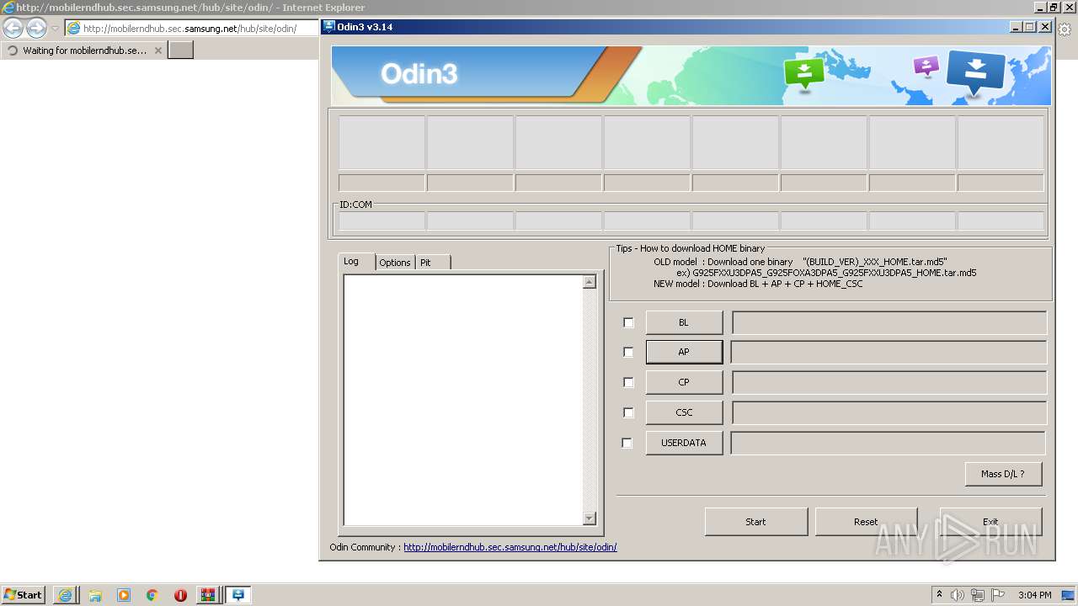Image resolution: width=1078 pixels, height=606 pixels.
Task: Go forward in Internet Explorer
Action: coord(36,28)
